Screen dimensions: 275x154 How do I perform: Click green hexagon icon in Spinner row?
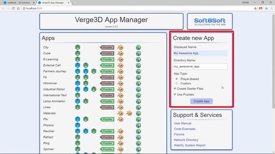click(x=77, y=149)
